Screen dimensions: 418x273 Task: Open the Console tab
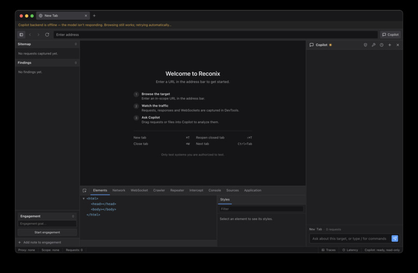(x=215, y=190)
